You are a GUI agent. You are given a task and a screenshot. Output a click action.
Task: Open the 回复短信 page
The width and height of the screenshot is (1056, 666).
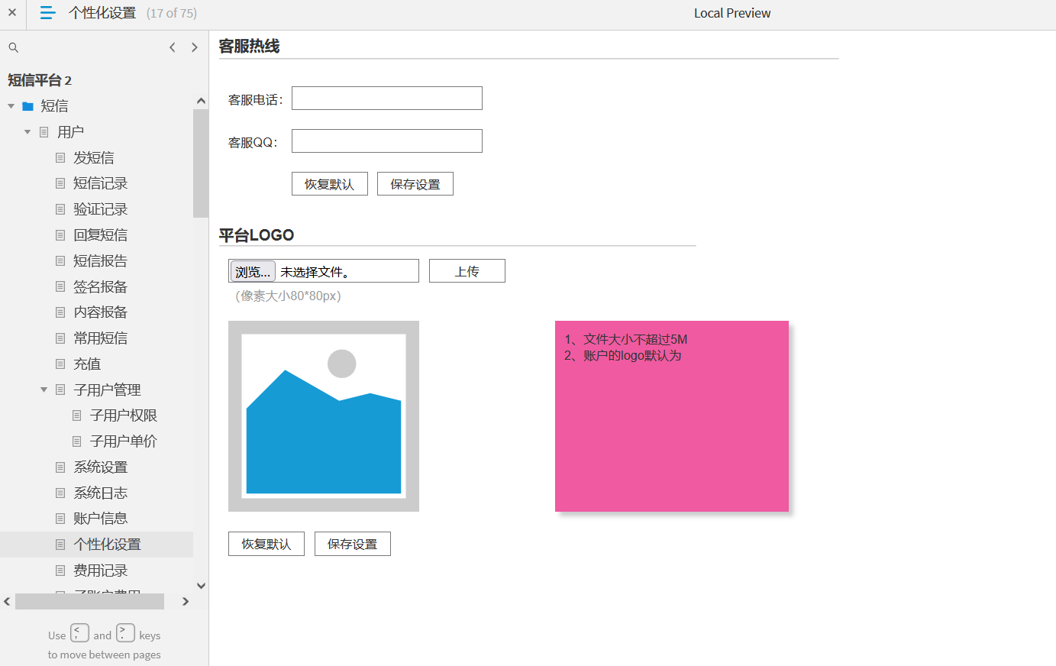(x=100, y=235)
